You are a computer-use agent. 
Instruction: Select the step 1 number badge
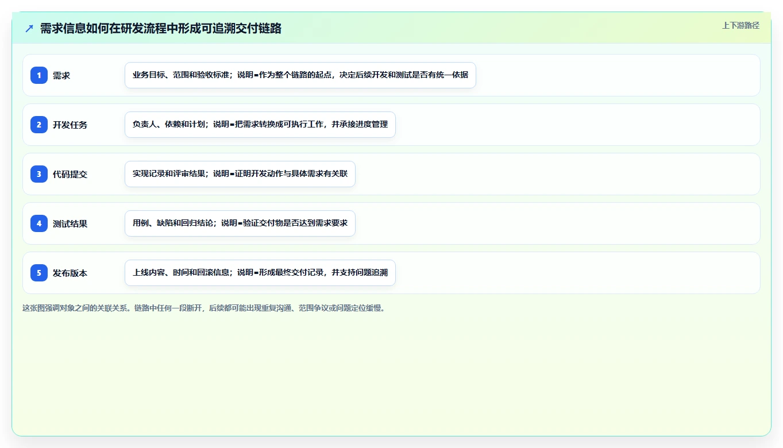(x=39, y=75)
